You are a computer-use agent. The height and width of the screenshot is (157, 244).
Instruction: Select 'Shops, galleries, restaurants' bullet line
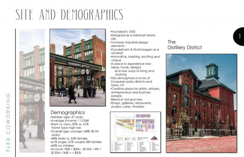(131, 105)
